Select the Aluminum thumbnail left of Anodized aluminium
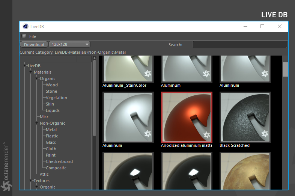The image size is (295, 196). (128, 117)
